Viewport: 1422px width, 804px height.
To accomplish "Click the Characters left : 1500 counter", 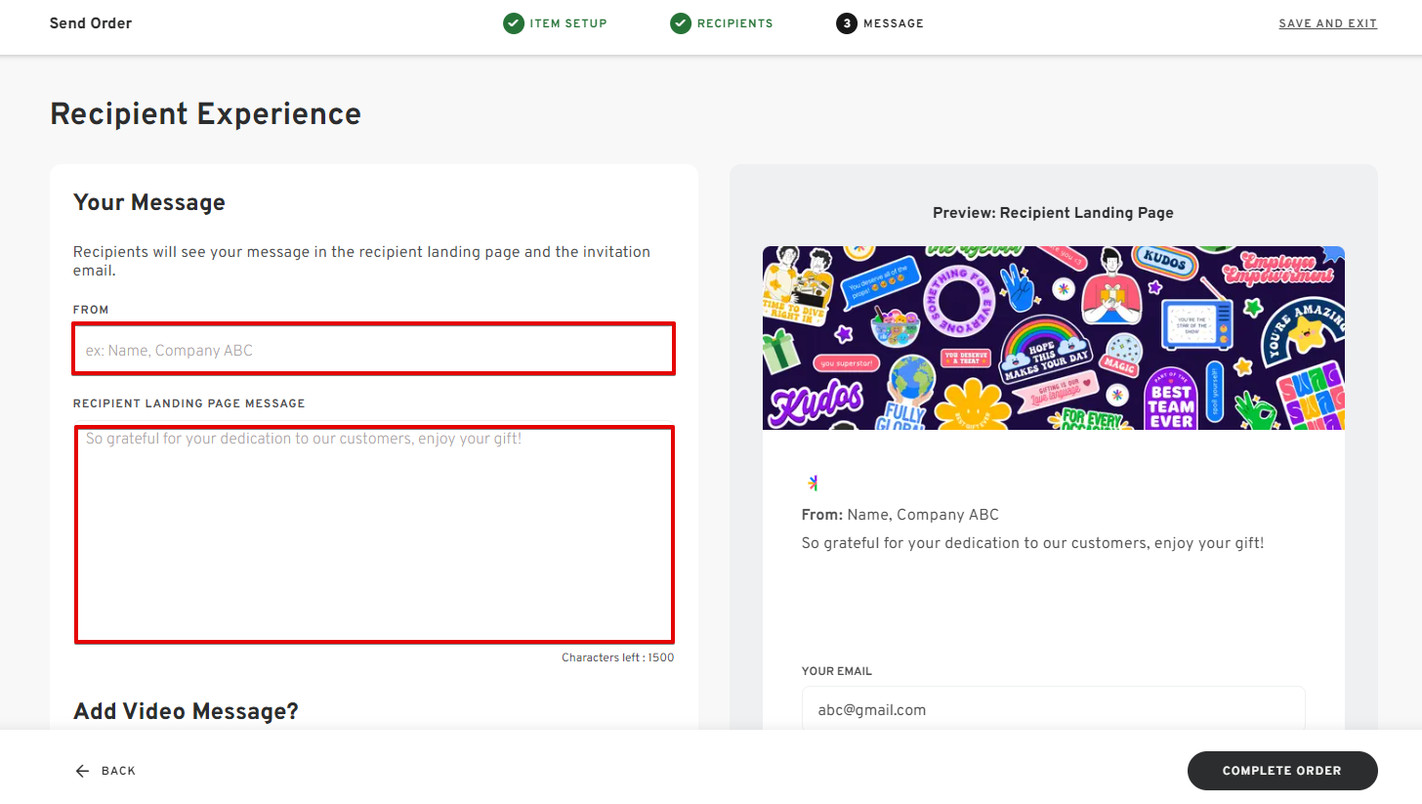I will 617,657.
